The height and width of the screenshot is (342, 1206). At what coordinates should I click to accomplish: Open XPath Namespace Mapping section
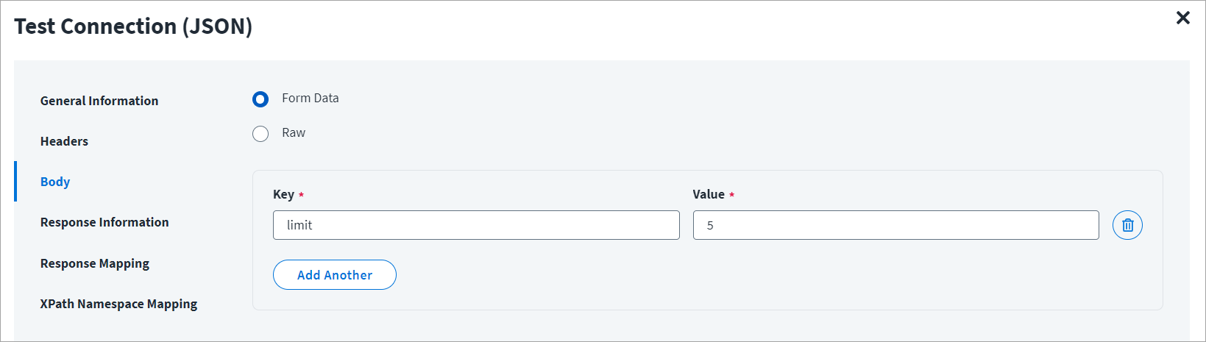tap(119, 304)
